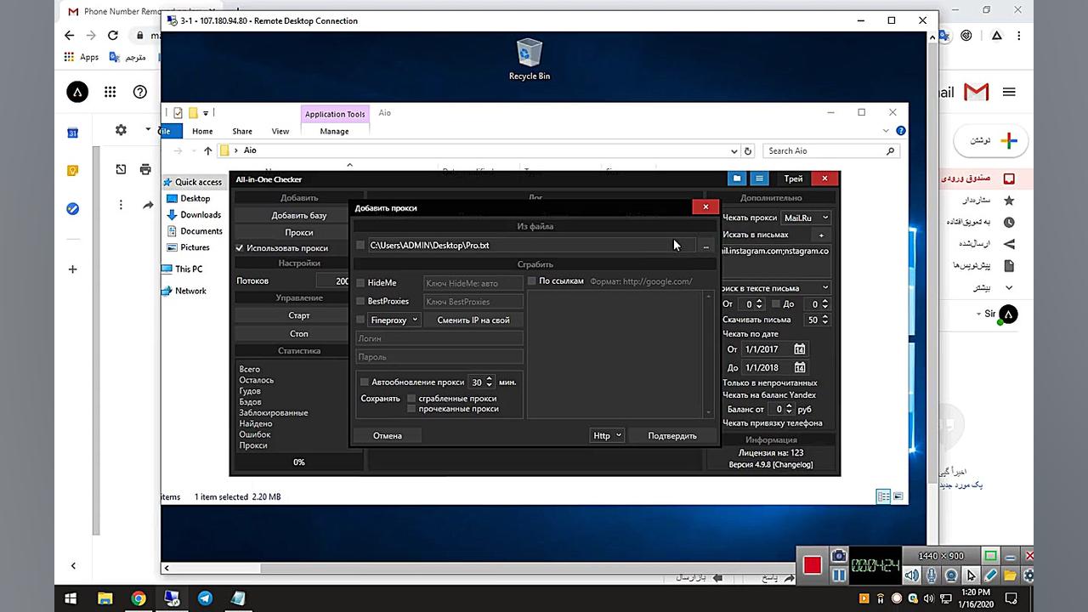Viewport: 1088px width, 612px height.
Task: Open the blue list menu icon in All-in-One Checker
Action: (x=759, y=178)
